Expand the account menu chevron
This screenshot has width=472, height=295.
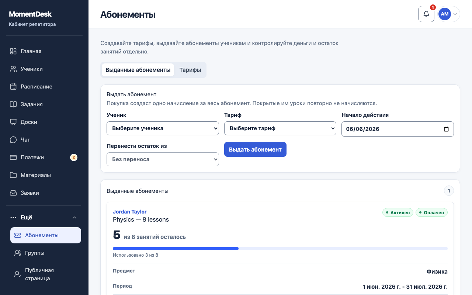tap(455, 14)
